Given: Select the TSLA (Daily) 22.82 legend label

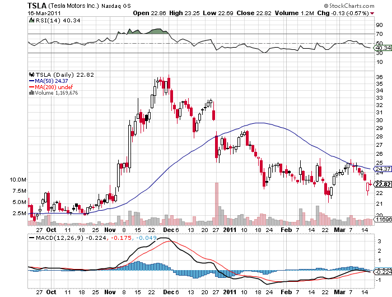Looking at the screenshot, I should point(65,75).
